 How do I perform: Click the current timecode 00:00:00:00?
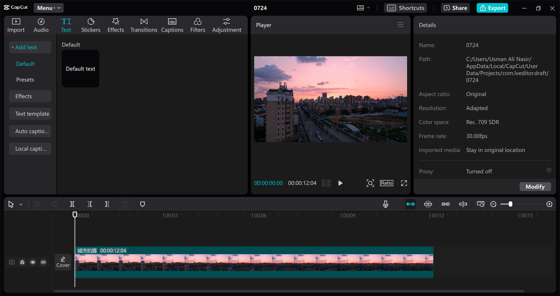pyautogui.click(x=269, y=183)
